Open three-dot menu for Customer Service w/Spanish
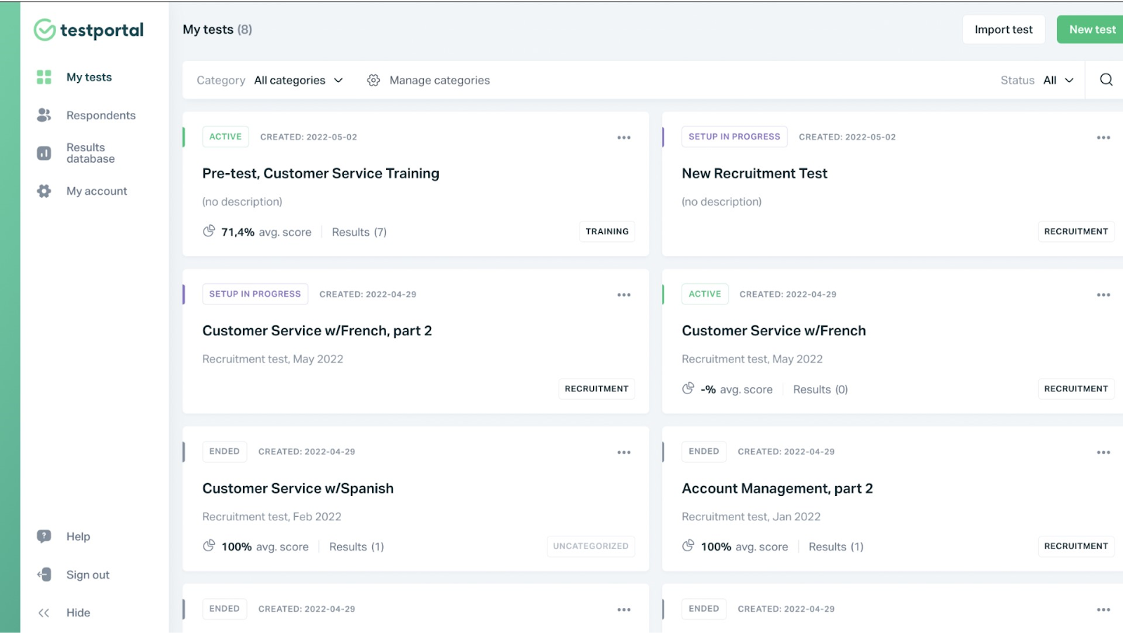This screenshot has width=1123, height=634. pos(623,452)
